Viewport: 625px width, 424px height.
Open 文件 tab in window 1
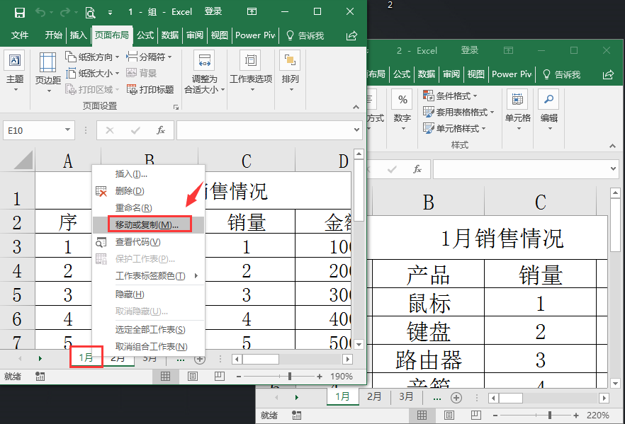[20, 35]
